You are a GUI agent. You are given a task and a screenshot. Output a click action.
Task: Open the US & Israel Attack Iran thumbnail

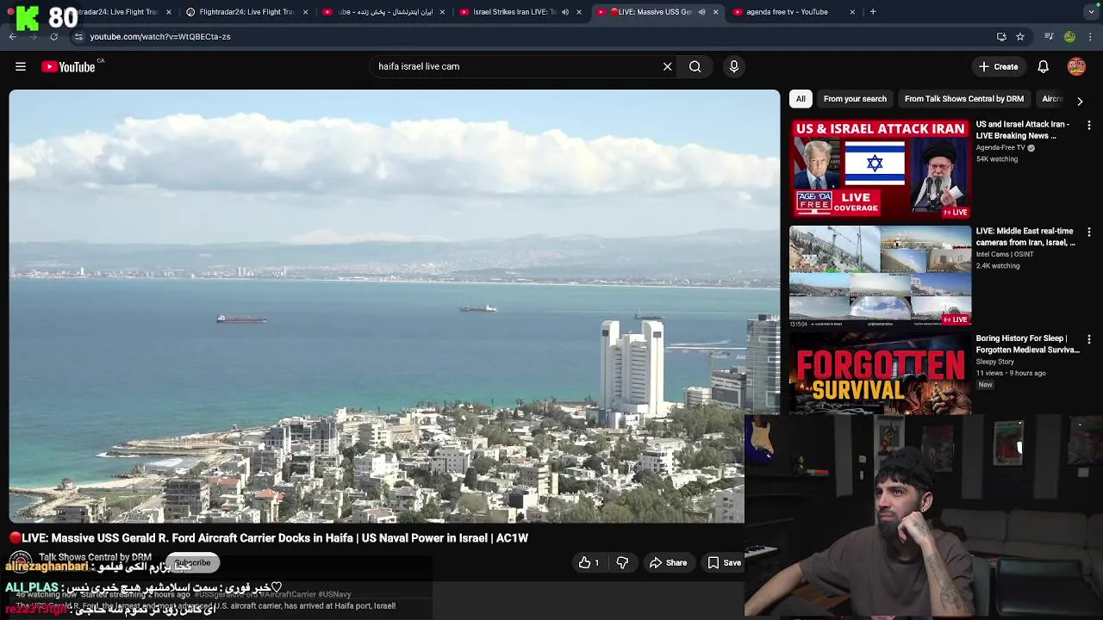[880, 169]
